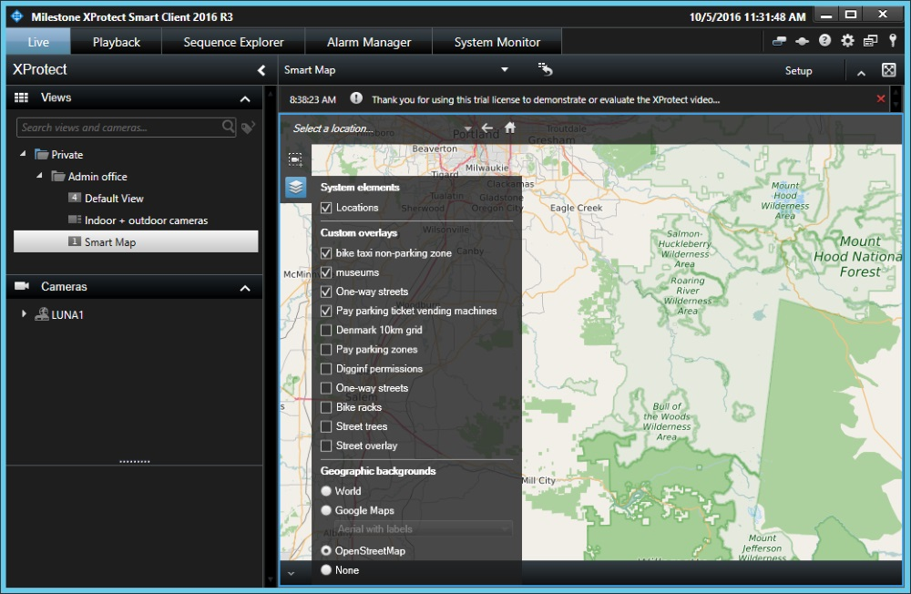Click the log out key icon
Screen dimensions: 911x594
coord(894,40)
